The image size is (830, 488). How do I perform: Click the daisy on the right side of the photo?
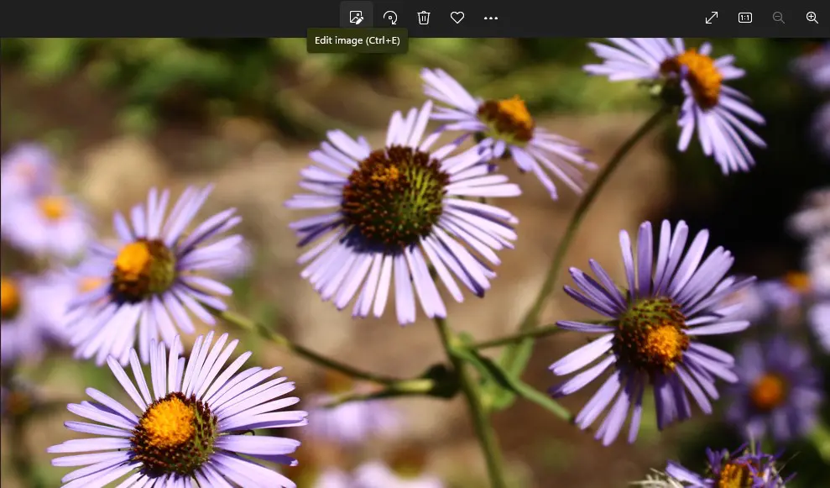653,333
